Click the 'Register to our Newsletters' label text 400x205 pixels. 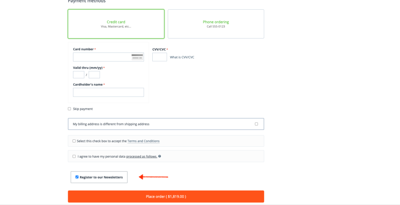pos(101,177)
